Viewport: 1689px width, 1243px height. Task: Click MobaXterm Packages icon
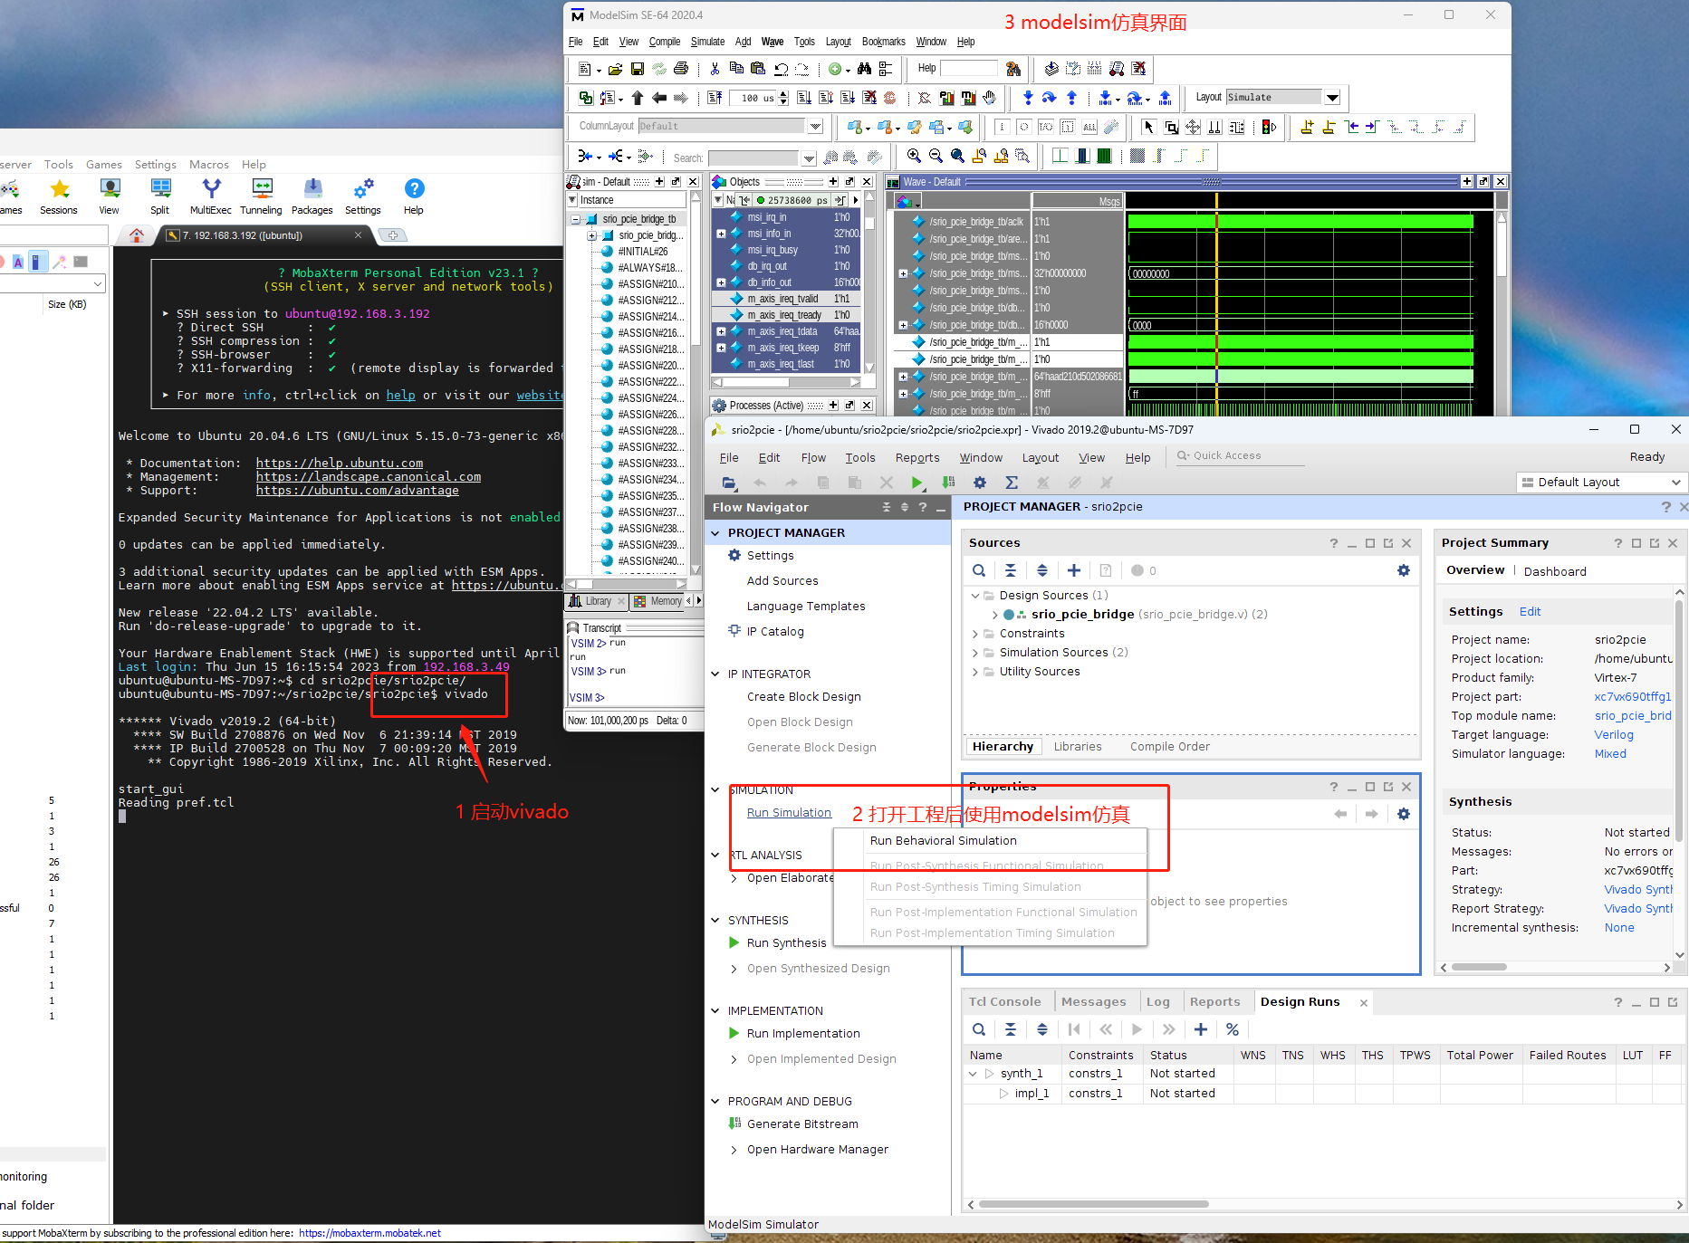click(x=312, y=188)
